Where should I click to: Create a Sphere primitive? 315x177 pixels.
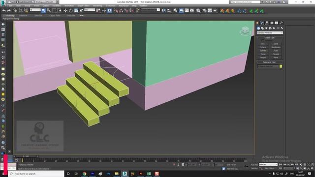[x=263, y=47]
